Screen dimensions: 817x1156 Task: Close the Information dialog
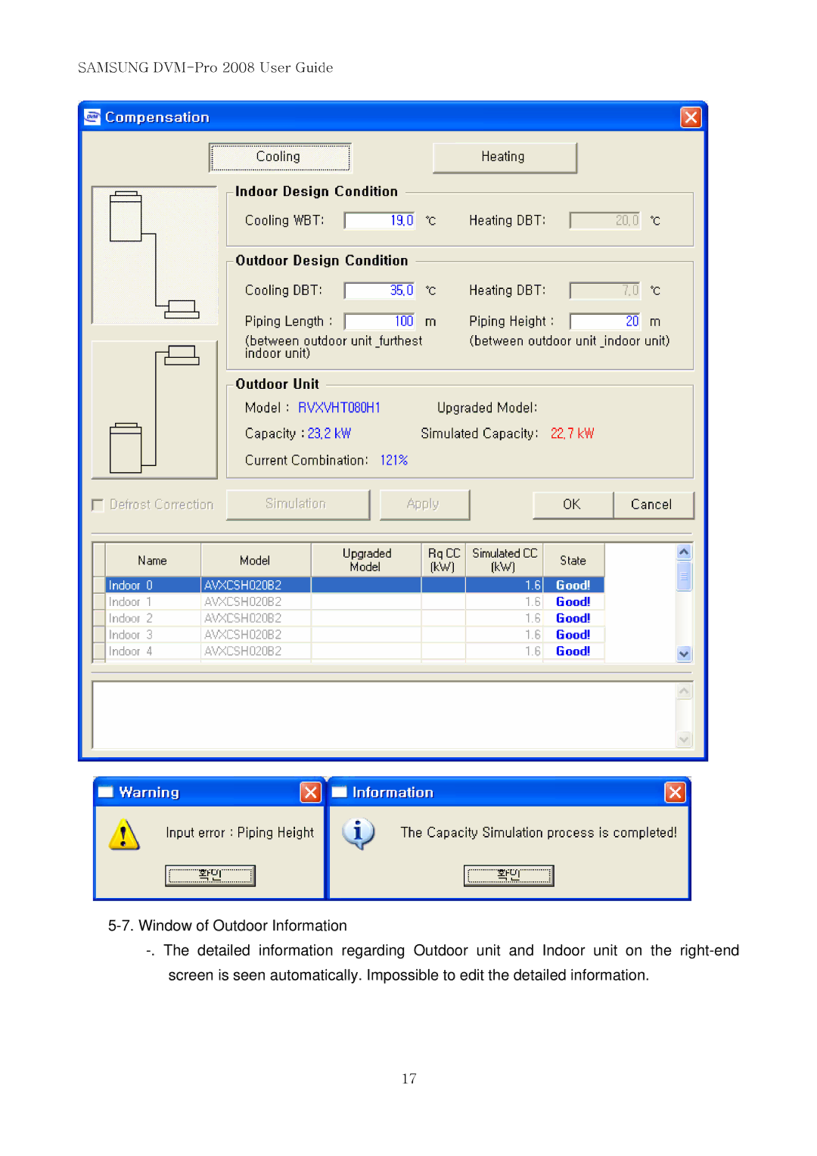click(675, 792)
